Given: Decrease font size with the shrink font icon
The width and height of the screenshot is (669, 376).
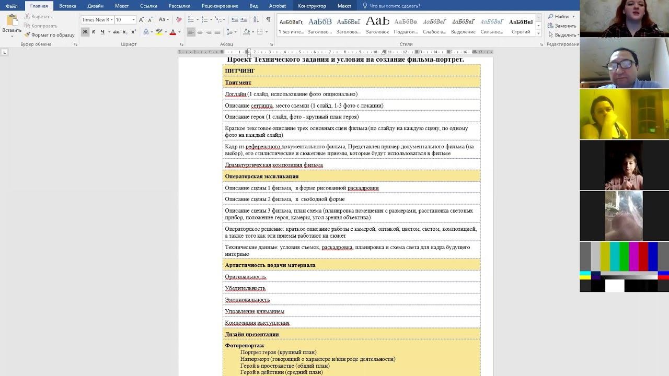Looking at the screenshot, I should point(151,20).
